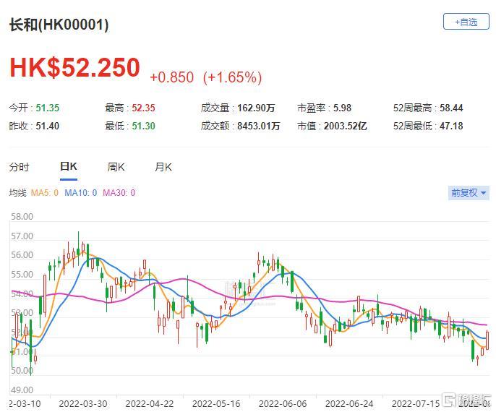496x412 pixels.
Task: Click the stock title 长和(HK00001)
Action: tap(59, 25)
